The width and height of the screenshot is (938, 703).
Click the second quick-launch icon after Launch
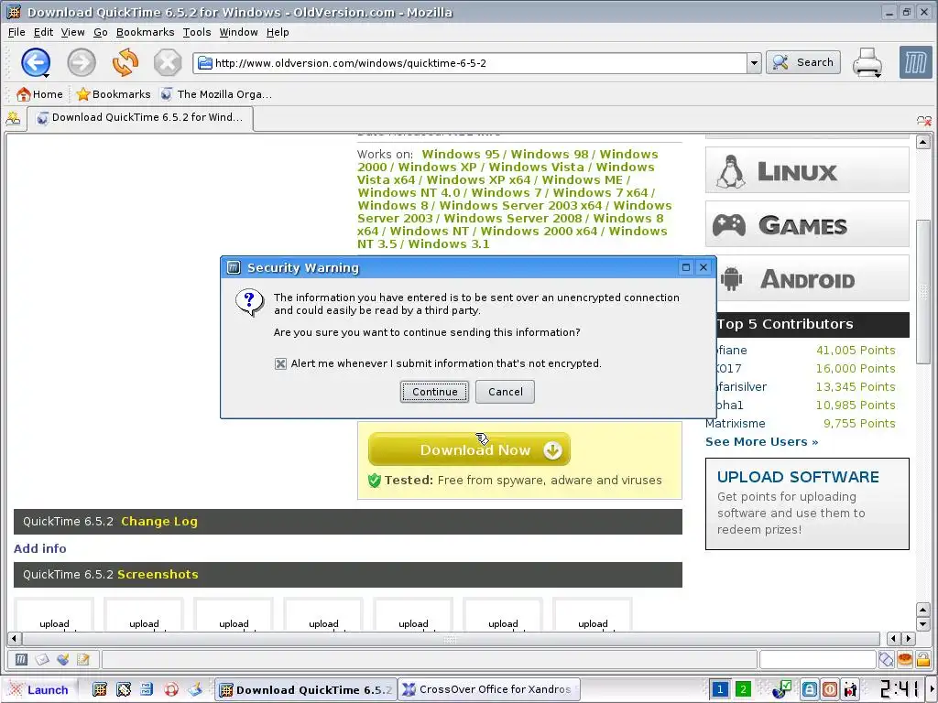124,690
